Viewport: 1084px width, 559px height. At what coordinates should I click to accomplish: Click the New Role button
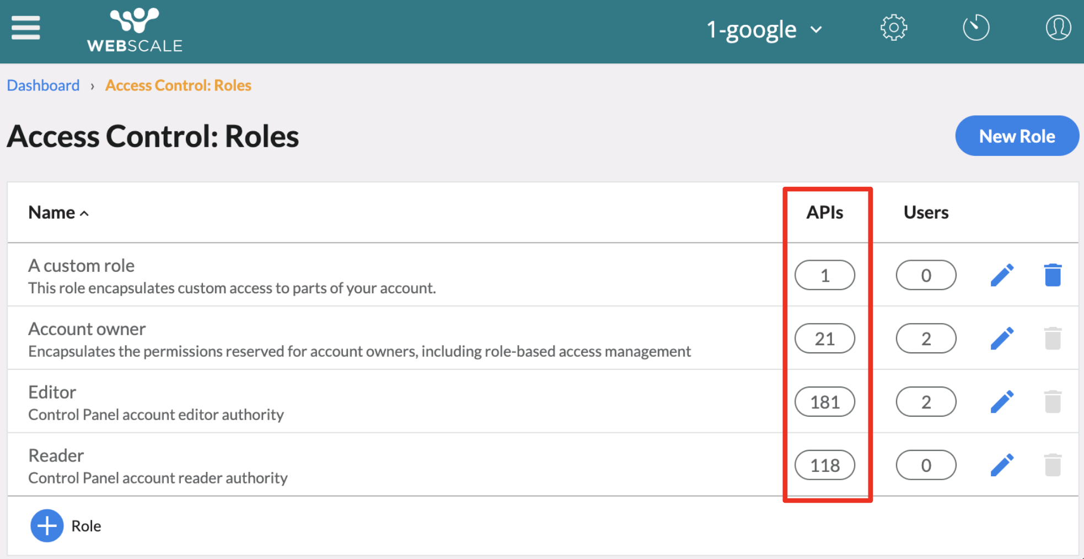click(x=1016, y=136)
